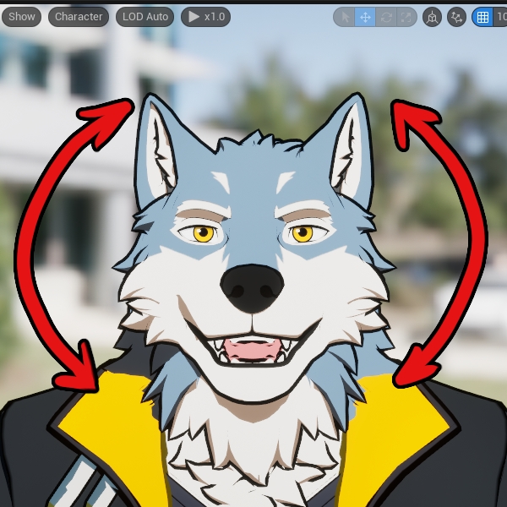The height and width of the screenshot is (507, 507).
Task: Select the wolf's right ear
Action: [350, 147]
